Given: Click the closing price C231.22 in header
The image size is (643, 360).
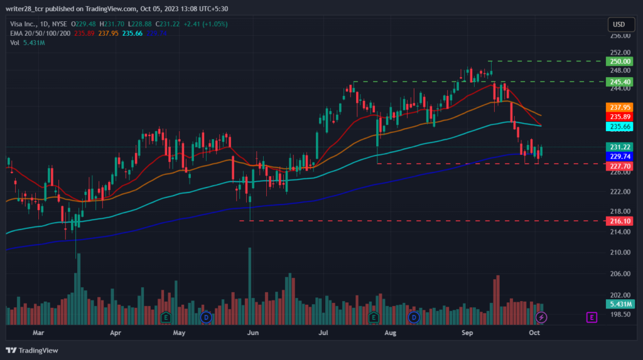Looking at the screenshot, I should coord(167,24).
